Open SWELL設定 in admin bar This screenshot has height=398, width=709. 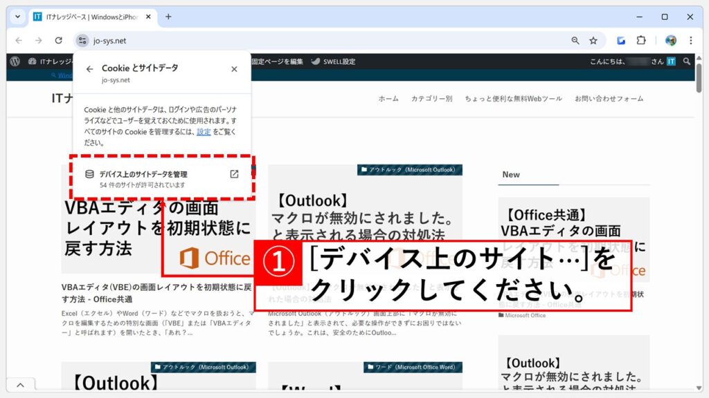(333, 61)
